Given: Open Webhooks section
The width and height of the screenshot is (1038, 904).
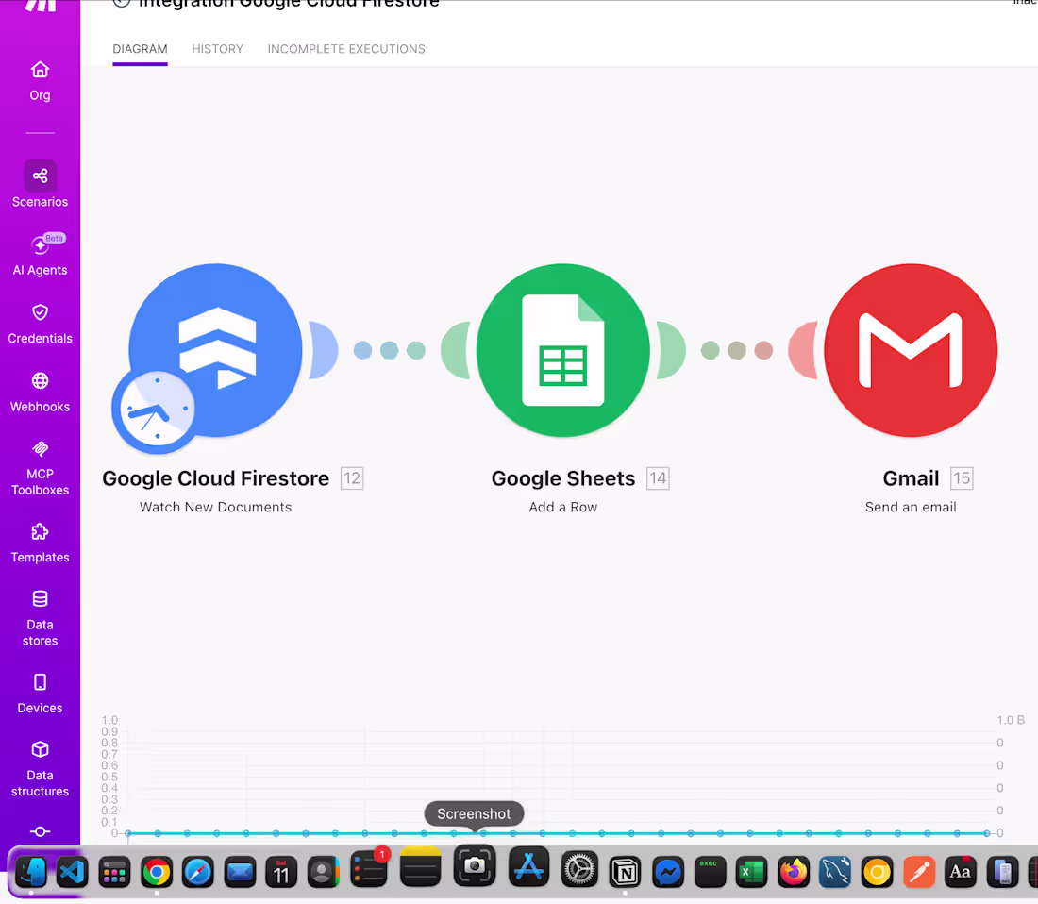Looking at the screenshot, I should pyautogui.click(x=40, y=393).
